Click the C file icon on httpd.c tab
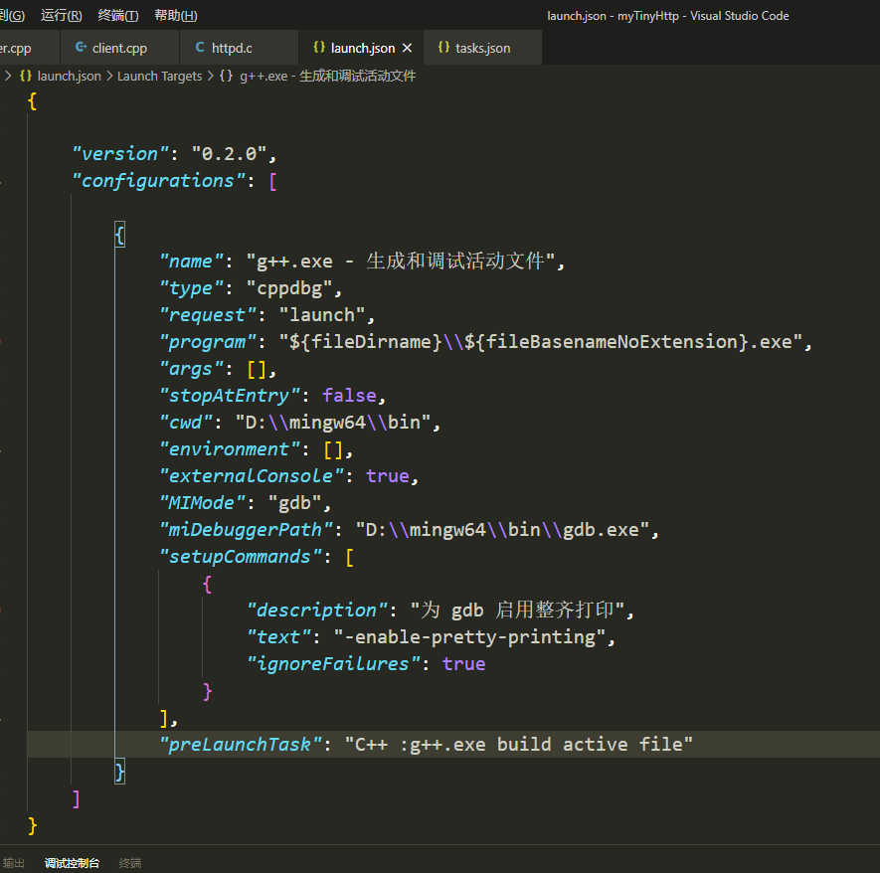This screenshot has width=880, height=873. [x=199, y=47]
